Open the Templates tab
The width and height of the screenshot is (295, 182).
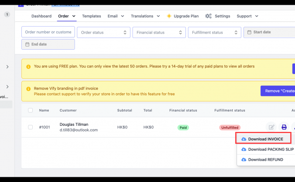[91, 16]
